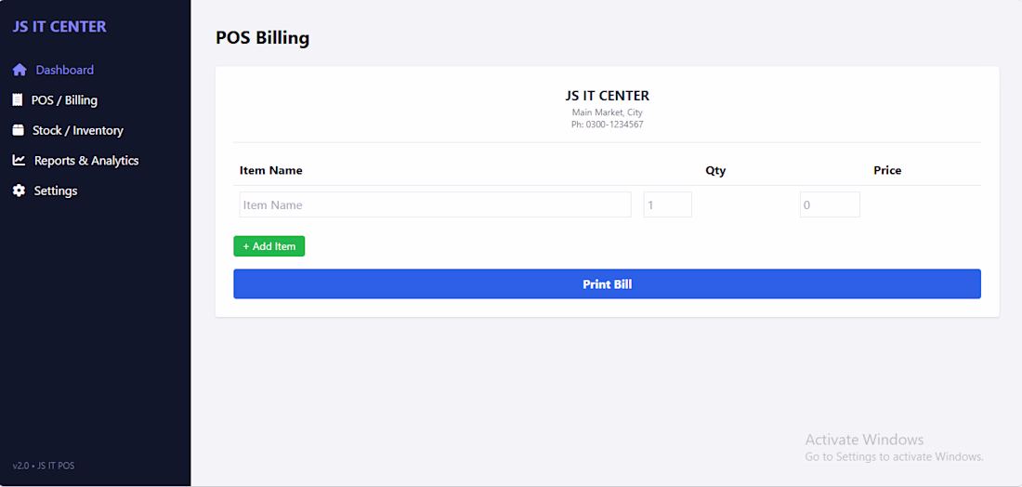Click the Price number field
This screenshot has width=1022, height=487.
[x=830, y=204]
